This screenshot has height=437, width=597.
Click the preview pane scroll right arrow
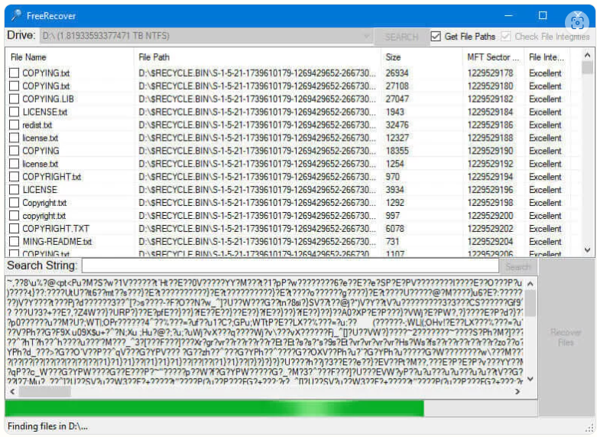pos(518,392)
